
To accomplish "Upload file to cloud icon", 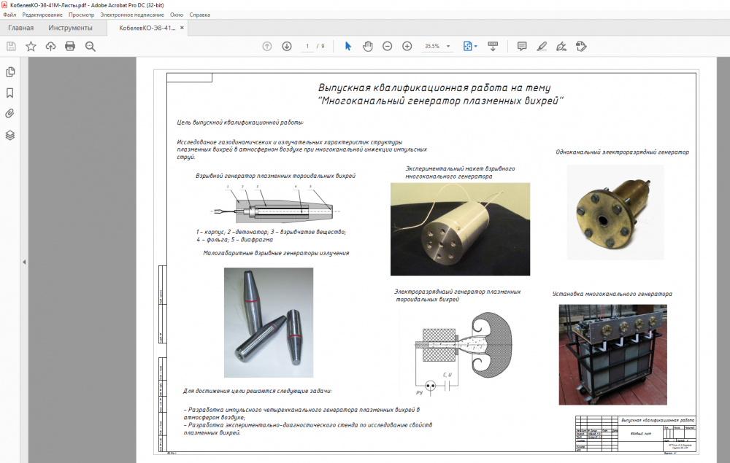I will tap(50, 46).
